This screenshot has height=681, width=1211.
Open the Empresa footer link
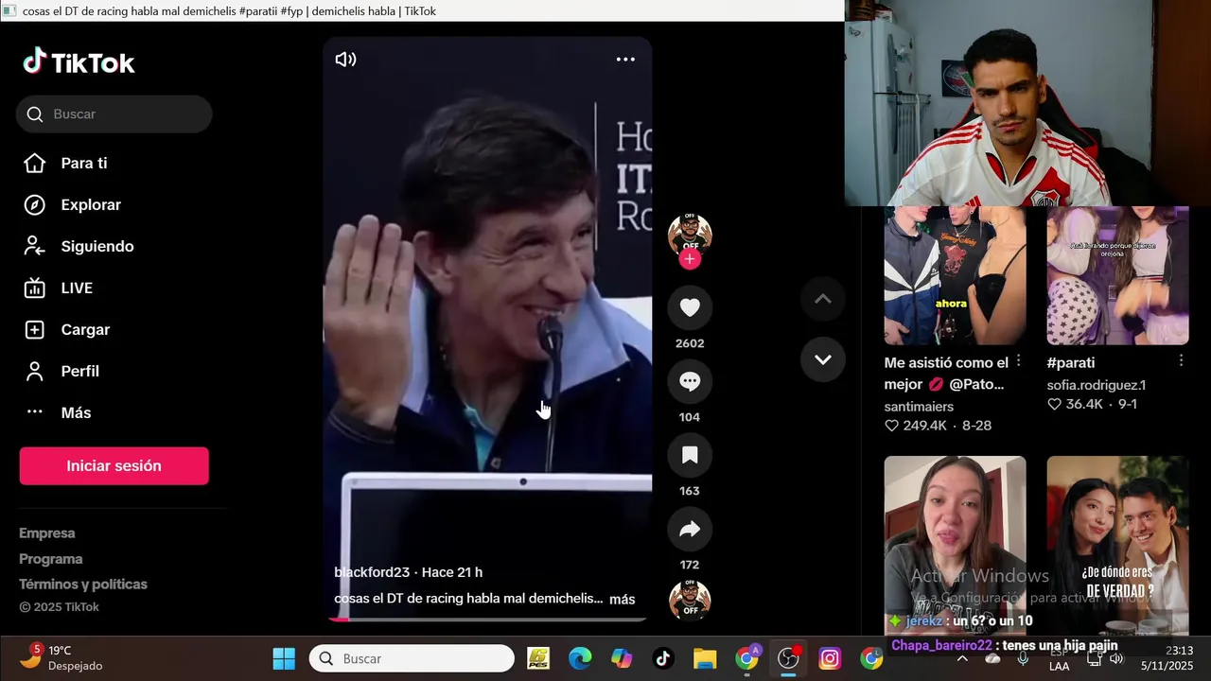(47, 533)
